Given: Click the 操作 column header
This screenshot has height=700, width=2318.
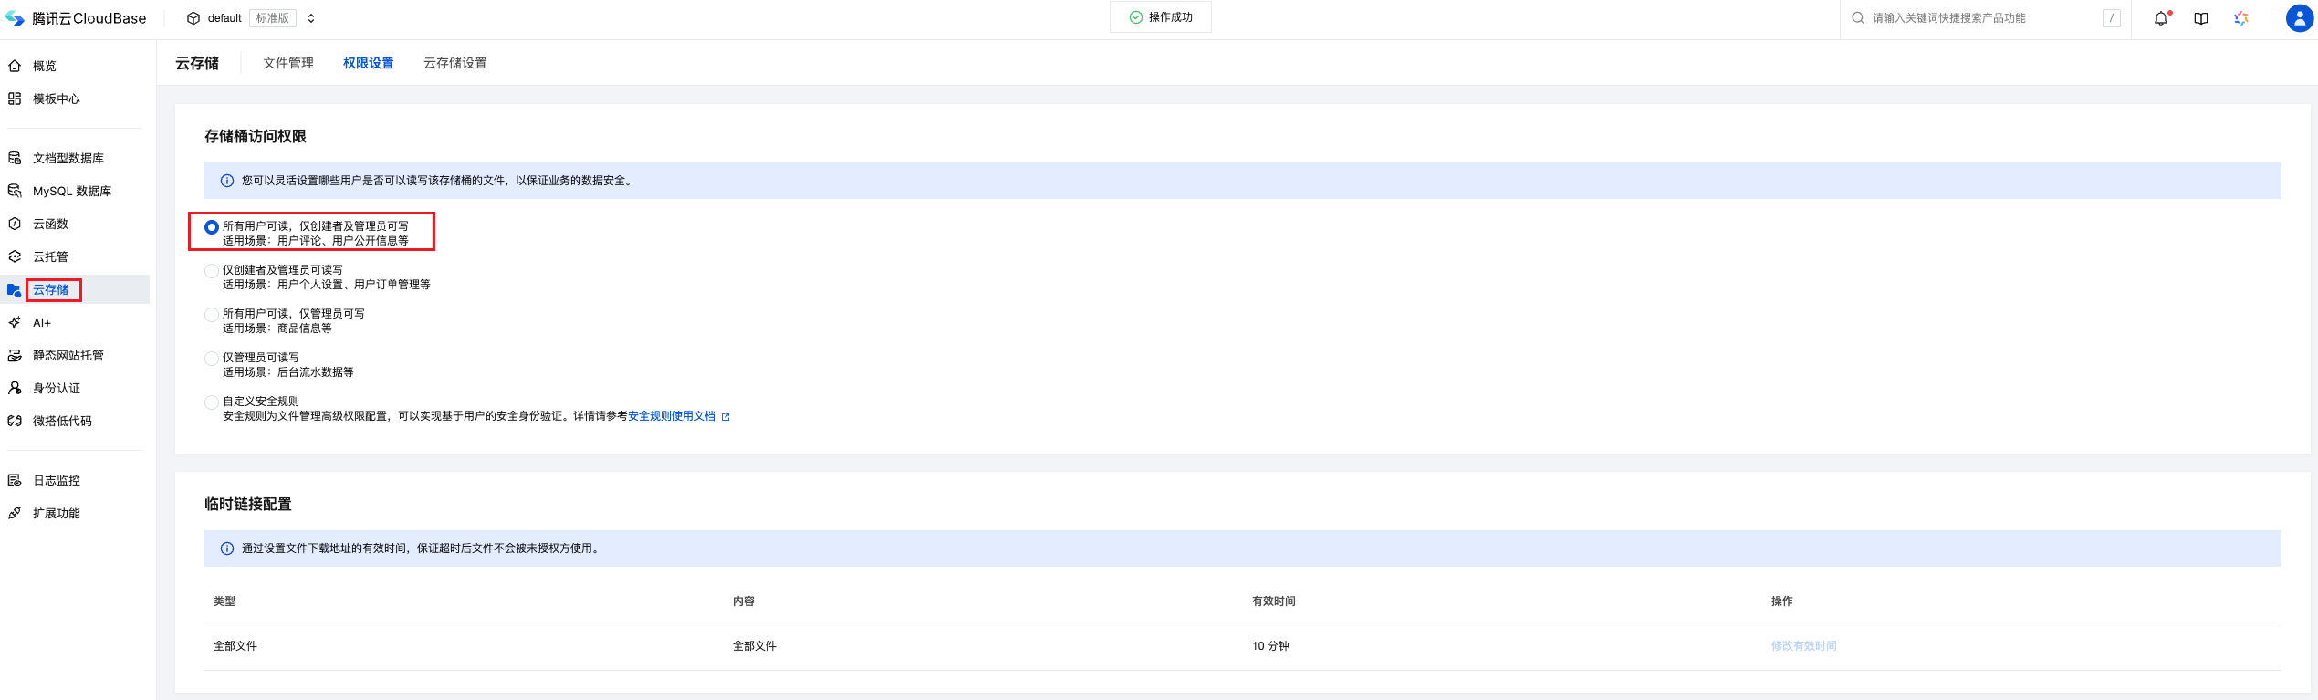Looking at the screenshot, I should click(x=1782, y=601).
